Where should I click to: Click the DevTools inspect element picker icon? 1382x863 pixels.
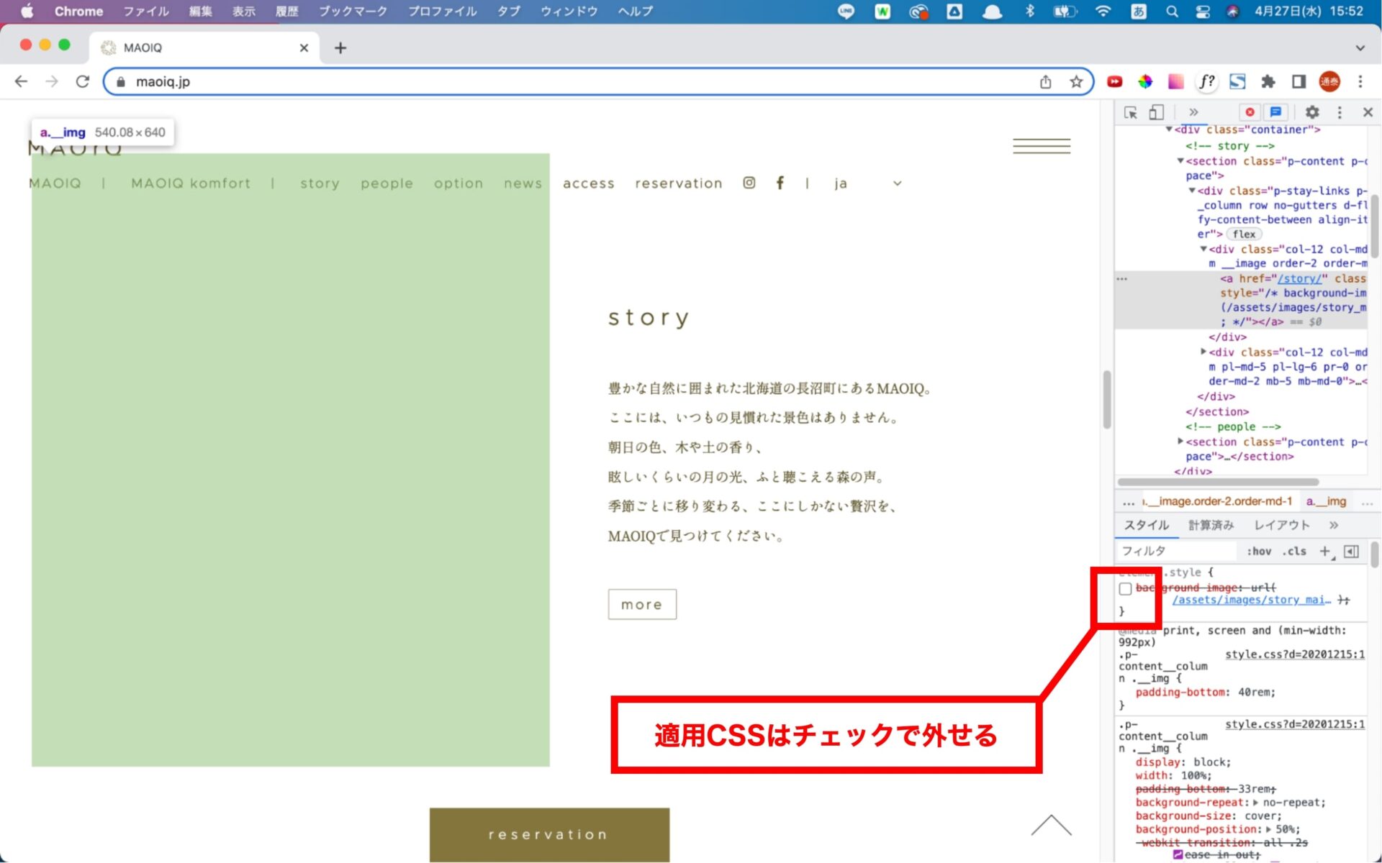(1130, 112)
